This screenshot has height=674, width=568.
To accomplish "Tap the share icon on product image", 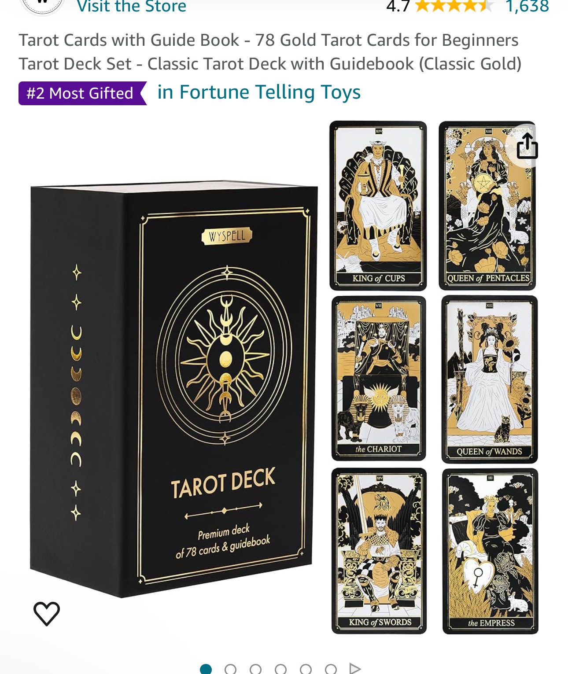I will pos(527,146).
